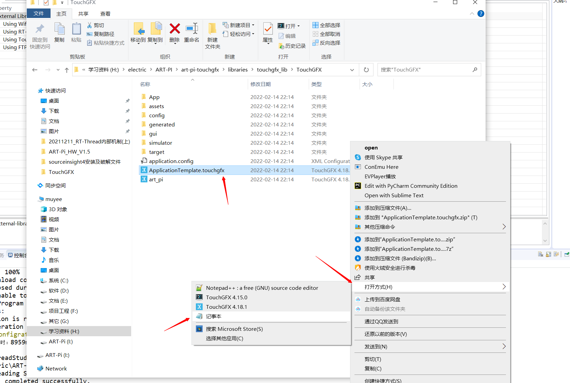The image size is (570, 383).
Task: Choose Notepad++ from the Open with list
Action: coord(271,288)
